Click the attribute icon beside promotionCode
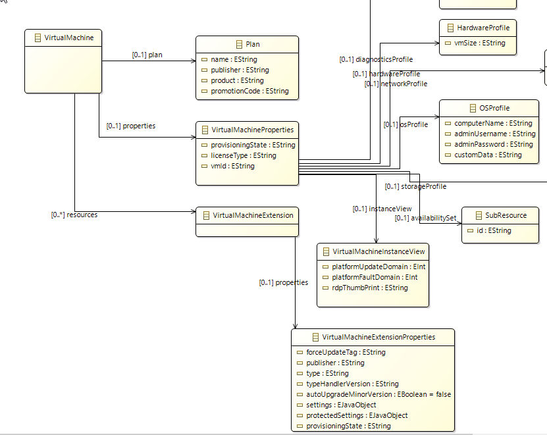 click(x=205, y=91)
